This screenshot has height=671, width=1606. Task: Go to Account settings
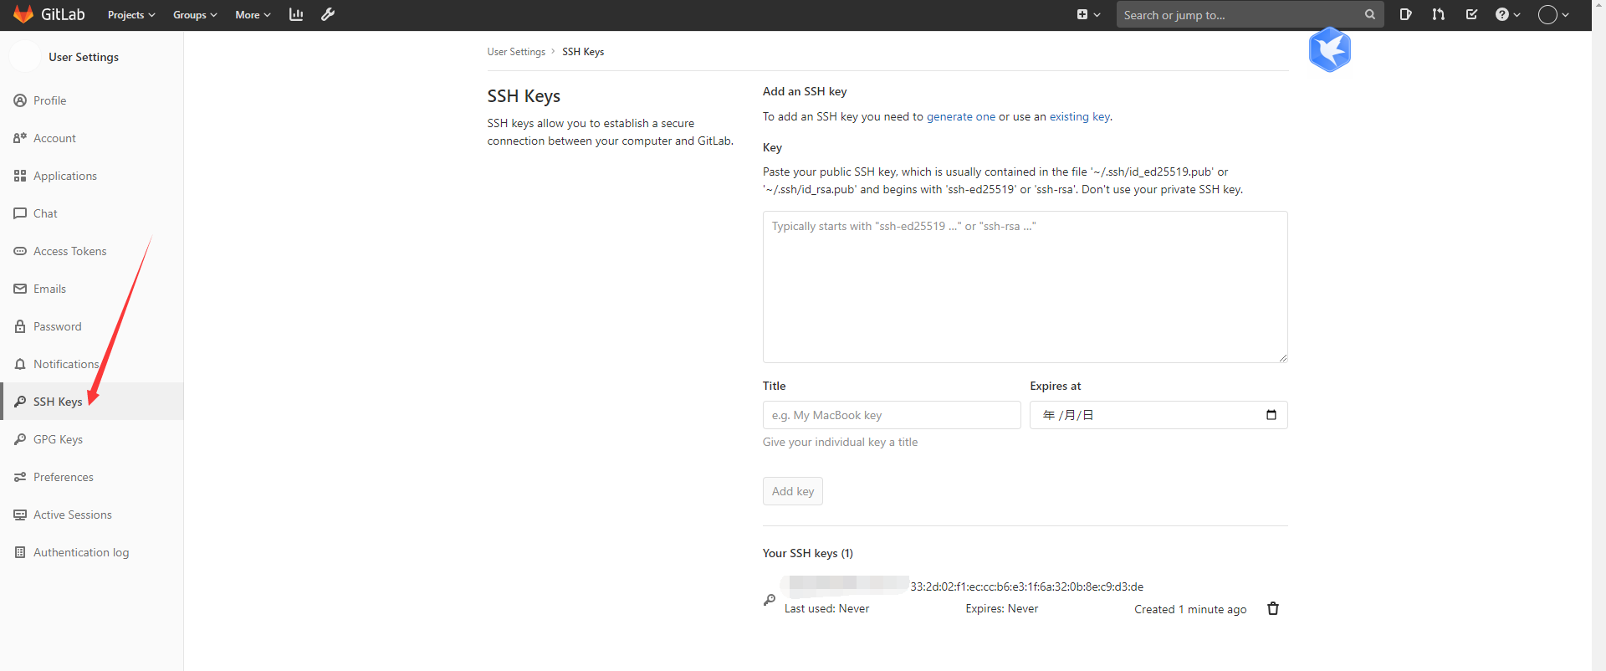coord(91,138)
